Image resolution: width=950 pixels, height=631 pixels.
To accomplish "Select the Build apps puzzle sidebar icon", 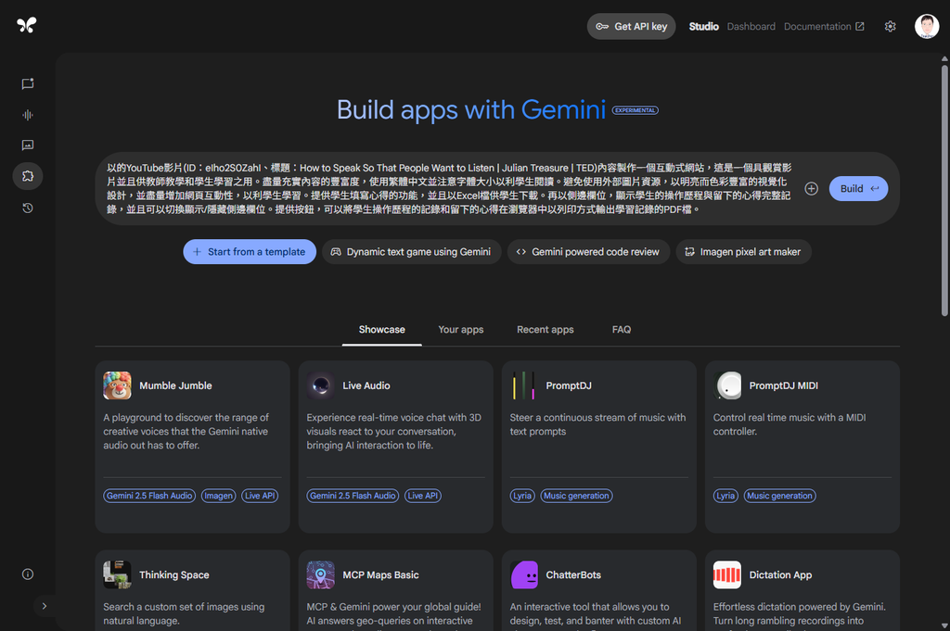I will (x=28, y=176).
